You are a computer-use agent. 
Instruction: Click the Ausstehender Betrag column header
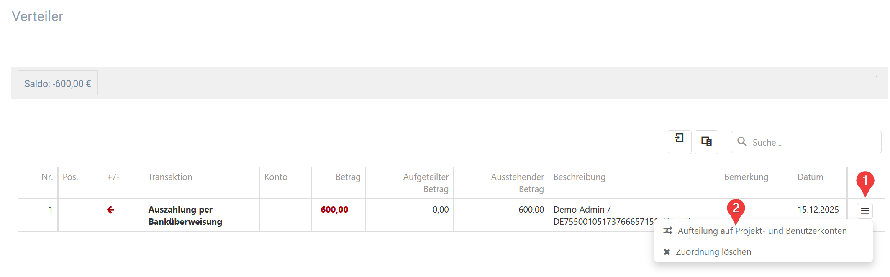pyautogui.click(x=517, y=183)
